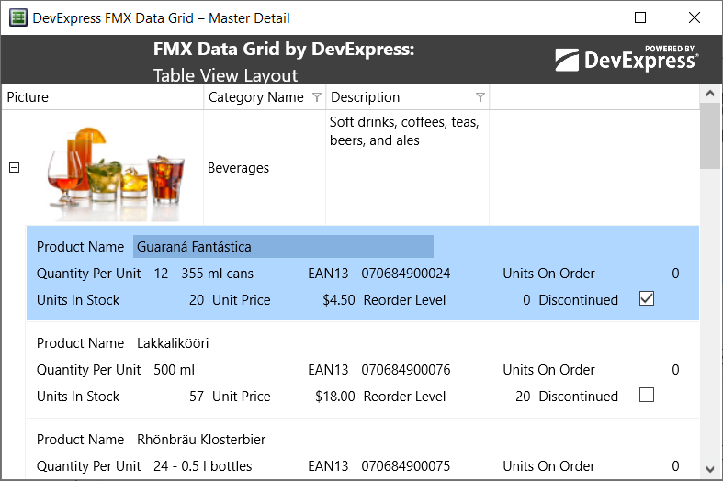Screen dimensions: 723x481
Task: Click the Picture column header
Action: pyautogui.click(x=102, y=97)
